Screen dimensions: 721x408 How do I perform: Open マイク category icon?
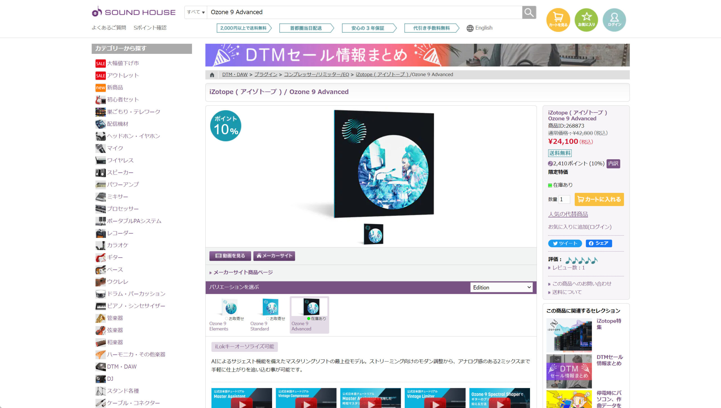coord(101,148)
